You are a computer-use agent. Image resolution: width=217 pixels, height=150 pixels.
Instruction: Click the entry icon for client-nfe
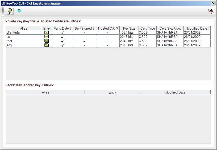tap(47, 33)
